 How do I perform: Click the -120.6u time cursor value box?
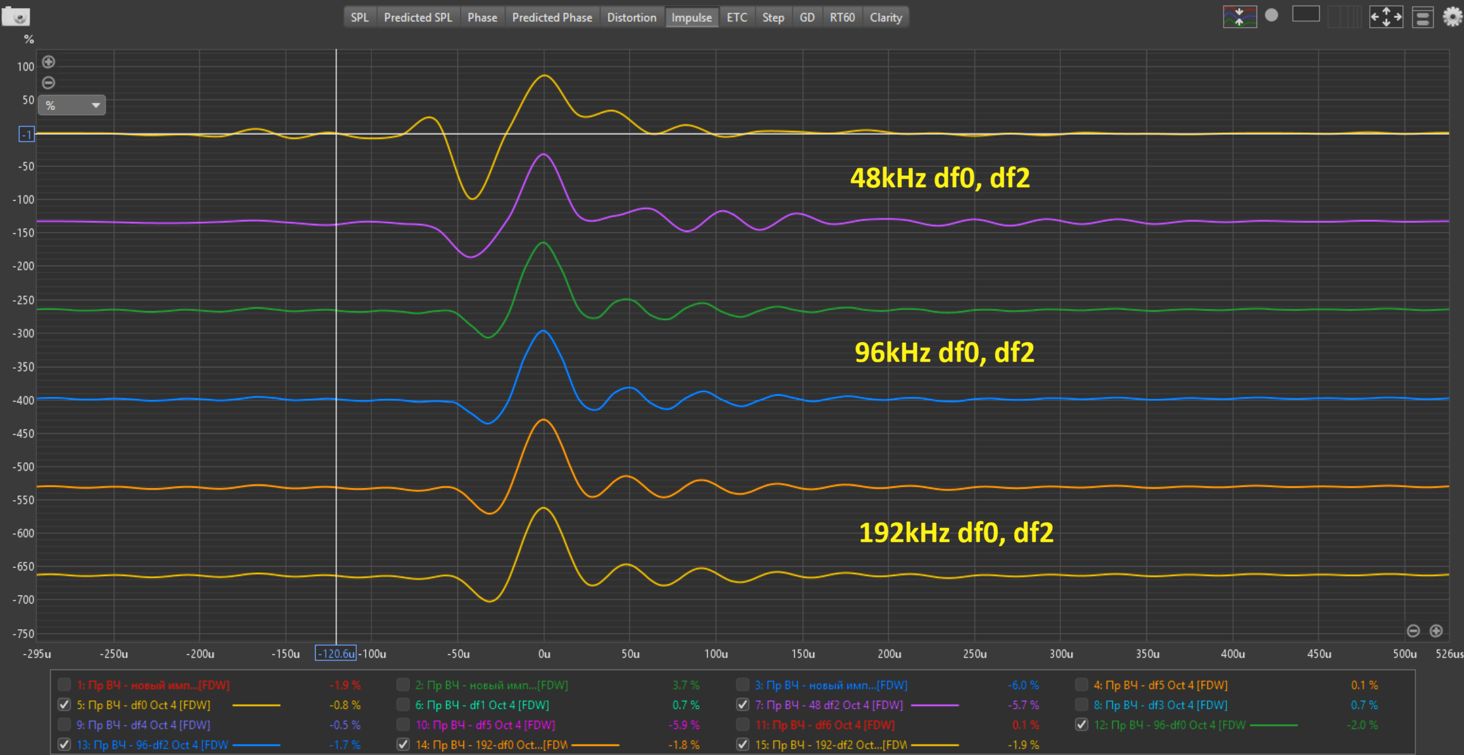[335, 653]
